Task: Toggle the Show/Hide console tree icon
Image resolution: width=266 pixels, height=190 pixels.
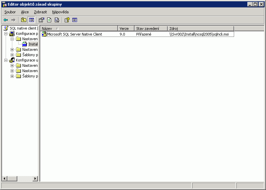Action: 31,20
